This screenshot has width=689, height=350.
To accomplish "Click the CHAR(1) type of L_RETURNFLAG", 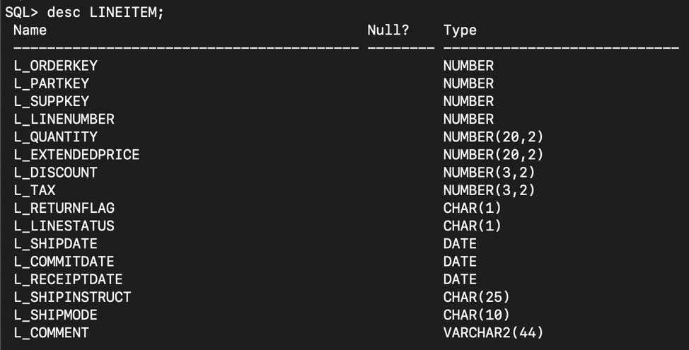I will (472, 208).
